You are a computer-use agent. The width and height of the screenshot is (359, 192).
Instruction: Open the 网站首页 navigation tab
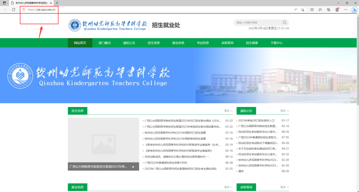click(80, 43)
